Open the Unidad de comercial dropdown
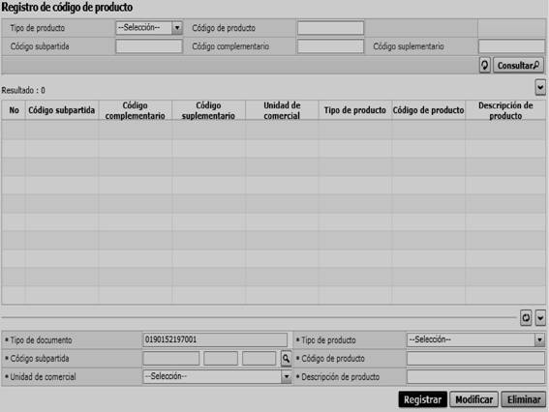The width and height of the screenshot is (549, 412). 217,376
